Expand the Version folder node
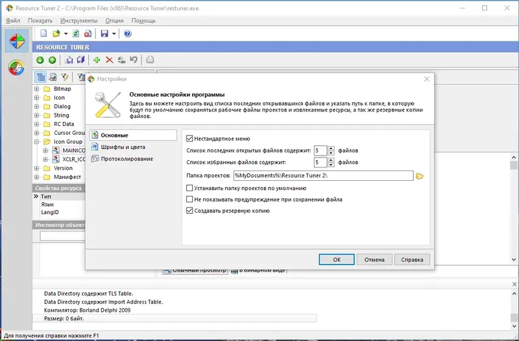 [x=37, y=168]
